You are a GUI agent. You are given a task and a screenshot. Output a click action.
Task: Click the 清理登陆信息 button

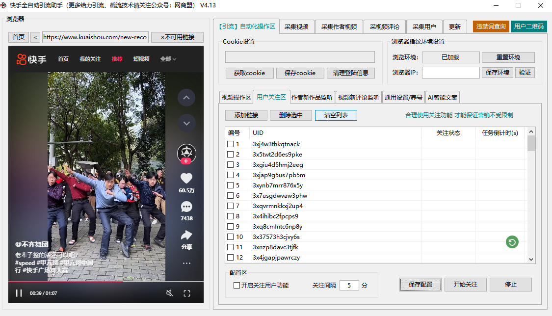coord(351,73)
